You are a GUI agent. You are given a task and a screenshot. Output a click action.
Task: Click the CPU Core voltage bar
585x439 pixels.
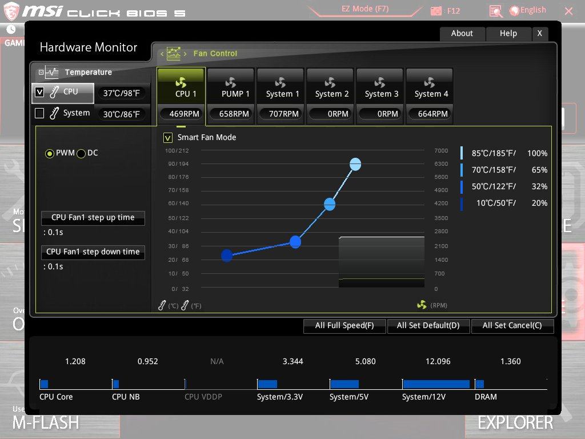(44, 384)
